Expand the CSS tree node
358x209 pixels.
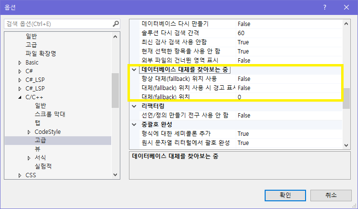20,176
